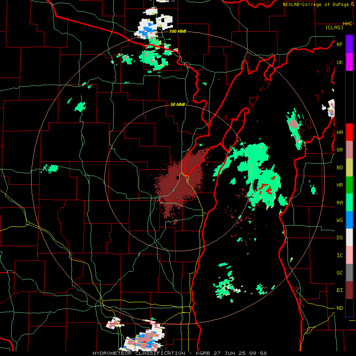
Task: Click the "UK" legend label
Action: (x=339, y=62)
